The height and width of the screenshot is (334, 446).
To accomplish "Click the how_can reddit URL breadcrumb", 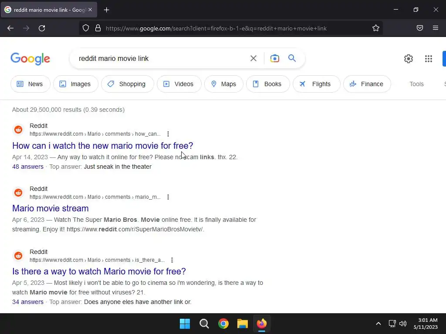I will tap(95, 134).
